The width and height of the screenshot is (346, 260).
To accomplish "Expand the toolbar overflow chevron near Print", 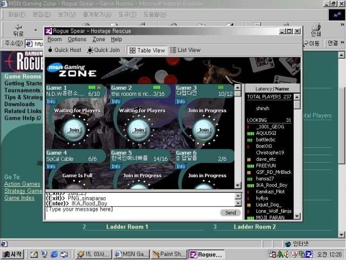I will click(x=342, y=24).
